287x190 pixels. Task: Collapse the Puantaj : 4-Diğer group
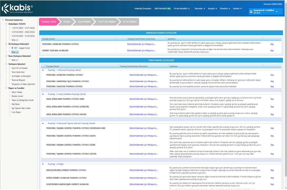[x=43, y=164]
